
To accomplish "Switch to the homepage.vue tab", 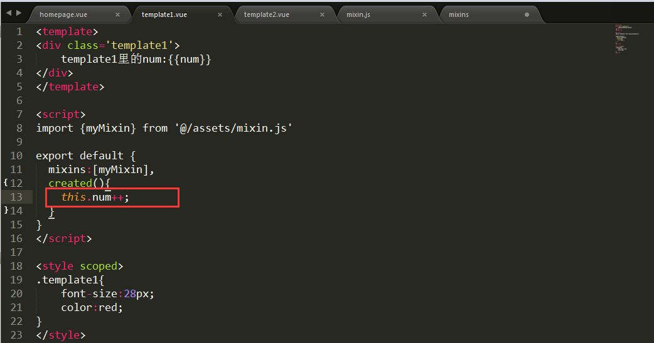I will (x=63, y=14).
